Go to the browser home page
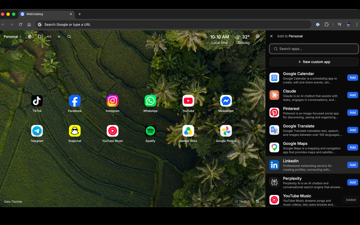 (x=29, y=24)
